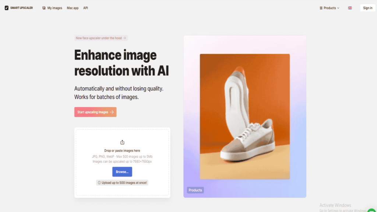Click the sneaker product preview image
The height and width of the screenshot is (212, 377).
point(245,117)
